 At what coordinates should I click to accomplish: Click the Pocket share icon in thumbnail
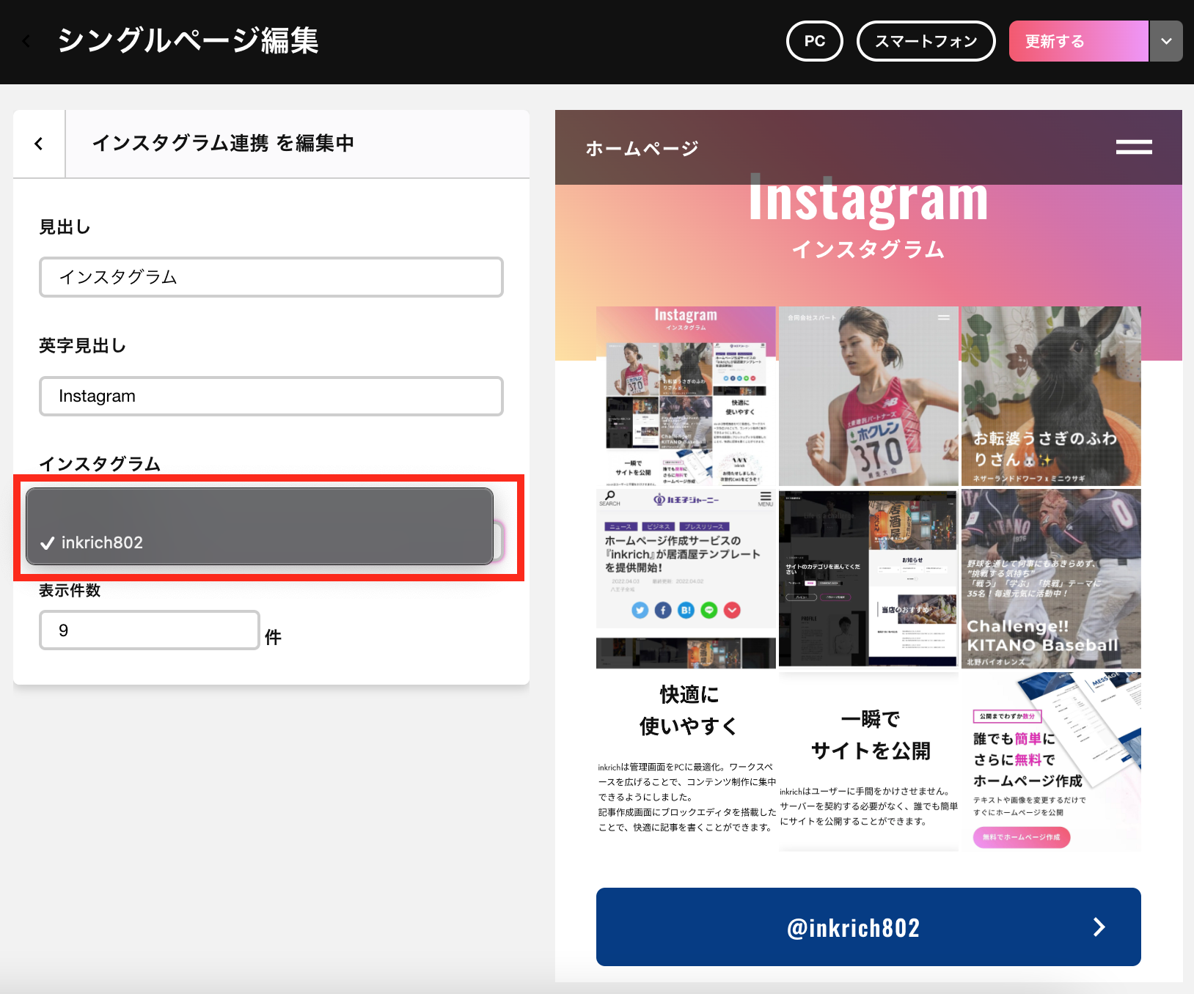(732, 610)
